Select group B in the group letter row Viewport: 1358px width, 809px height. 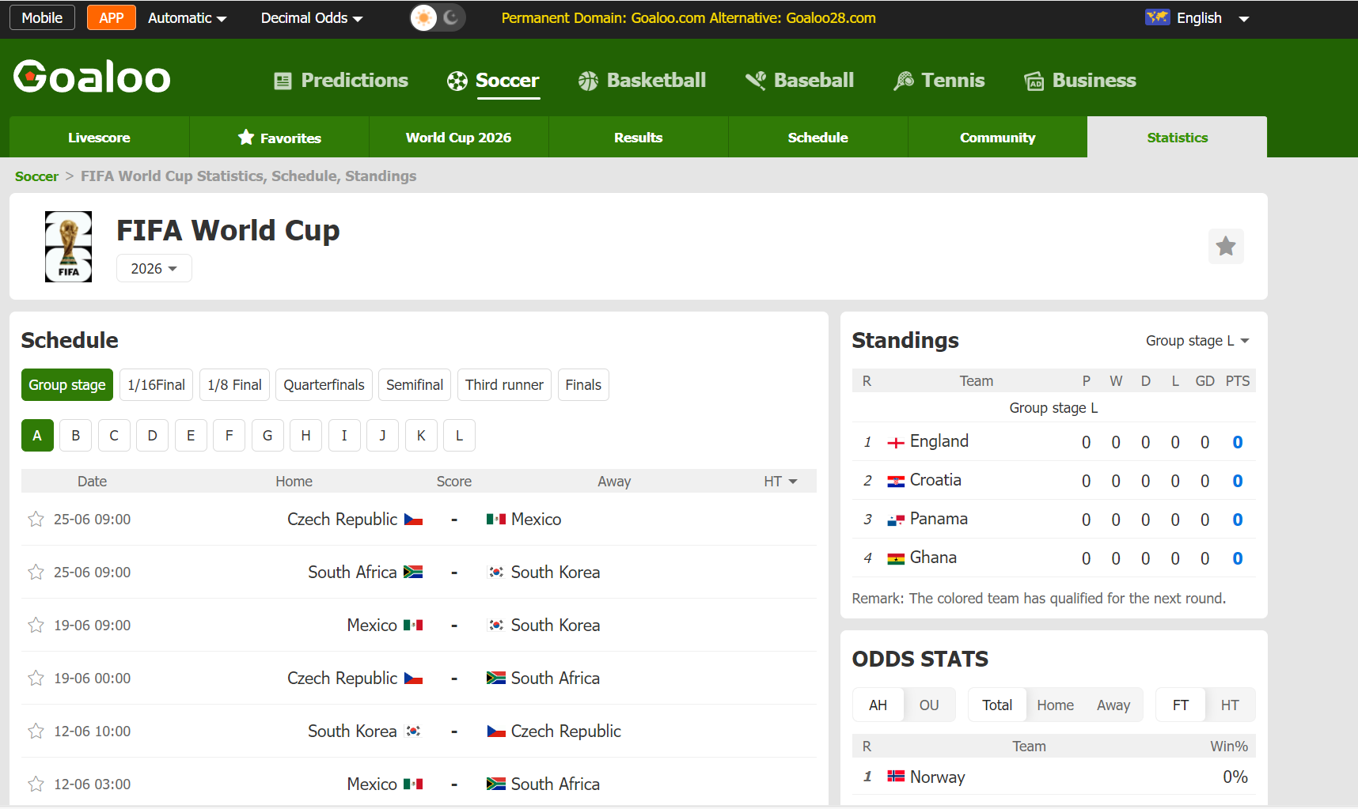click(75, 435)
